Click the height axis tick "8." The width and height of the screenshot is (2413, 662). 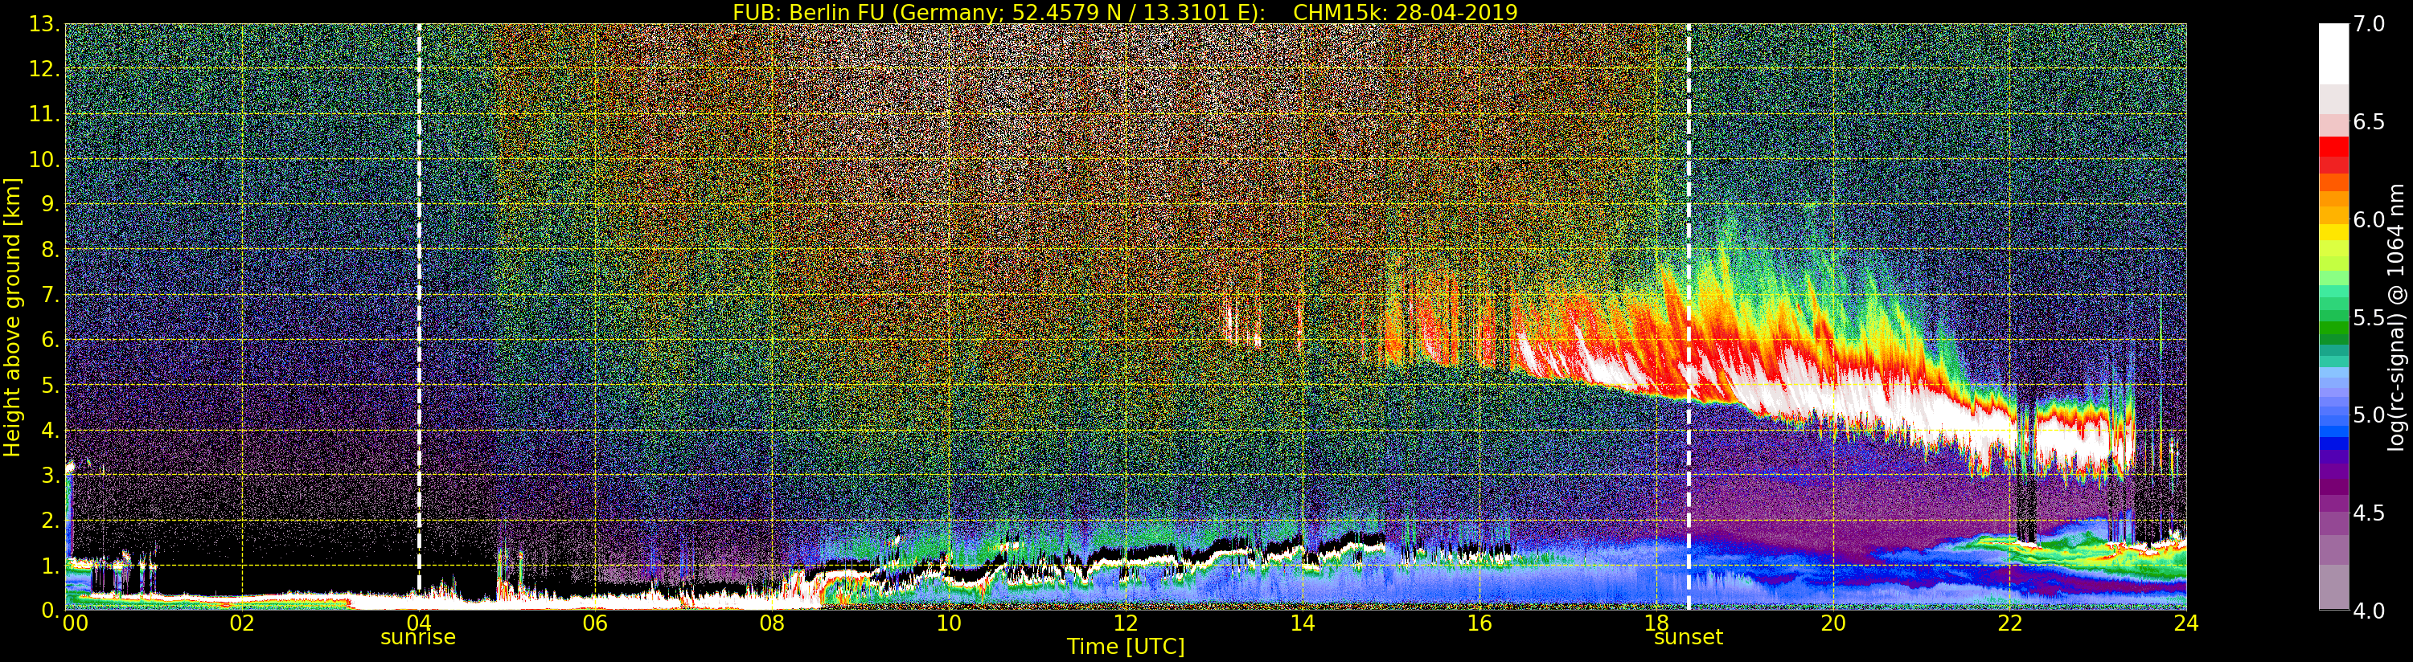[51, 250]
